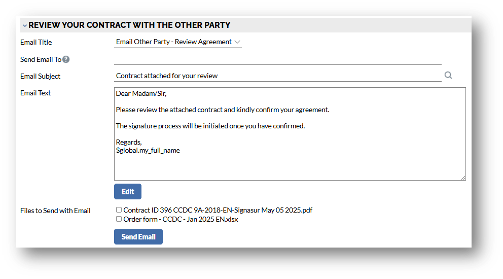The width and height of the screenshot is (503, 279).
Task: Click the Send Email To label text
Action: pyautogui.click(x=41, y=59)
